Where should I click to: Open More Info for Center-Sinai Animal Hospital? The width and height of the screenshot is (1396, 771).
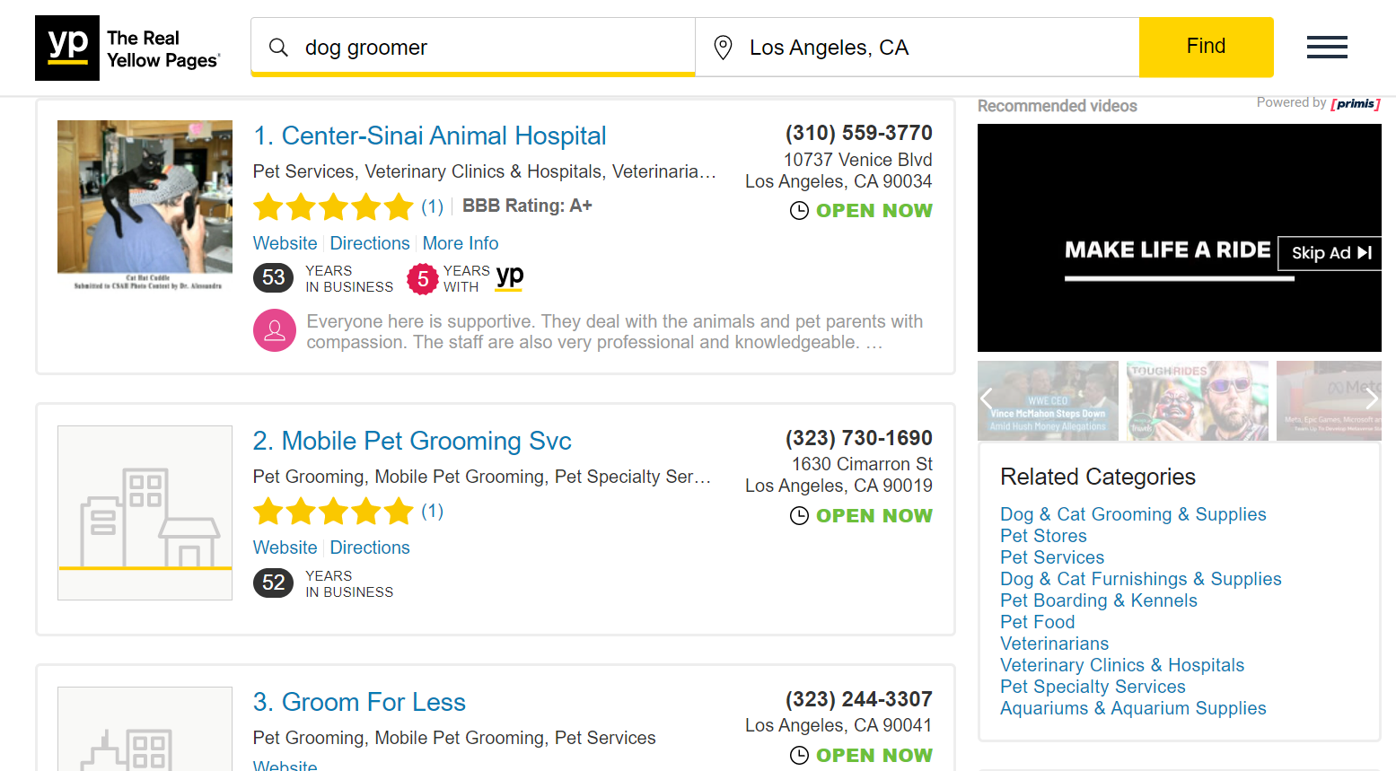(x=461, y=243)
